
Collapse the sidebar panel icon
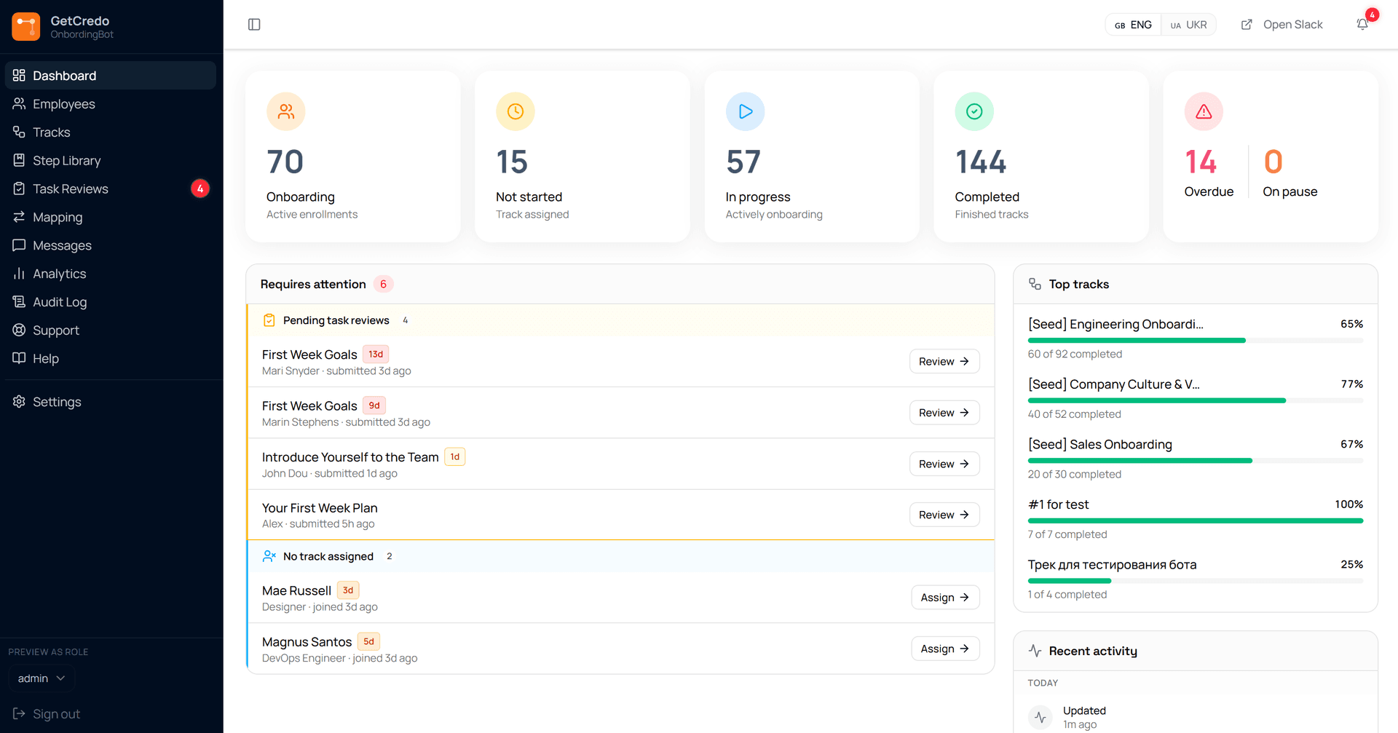click(x=254, y=25)
